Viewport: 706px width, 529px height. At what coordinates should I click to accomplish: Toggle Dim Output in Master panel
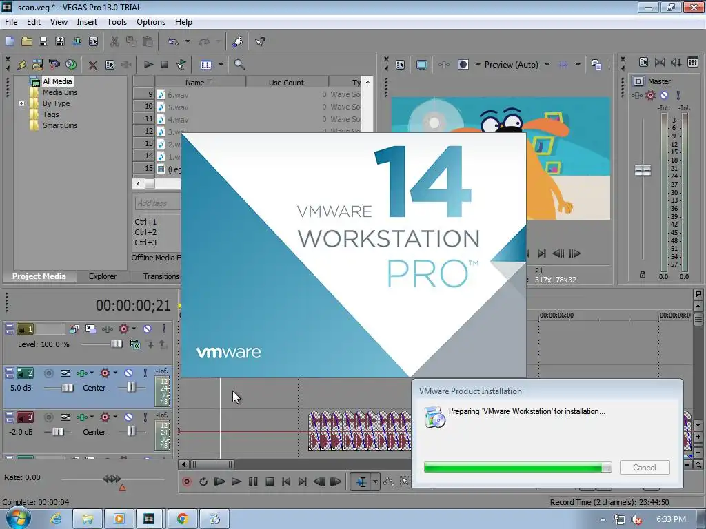coord(676,62)
